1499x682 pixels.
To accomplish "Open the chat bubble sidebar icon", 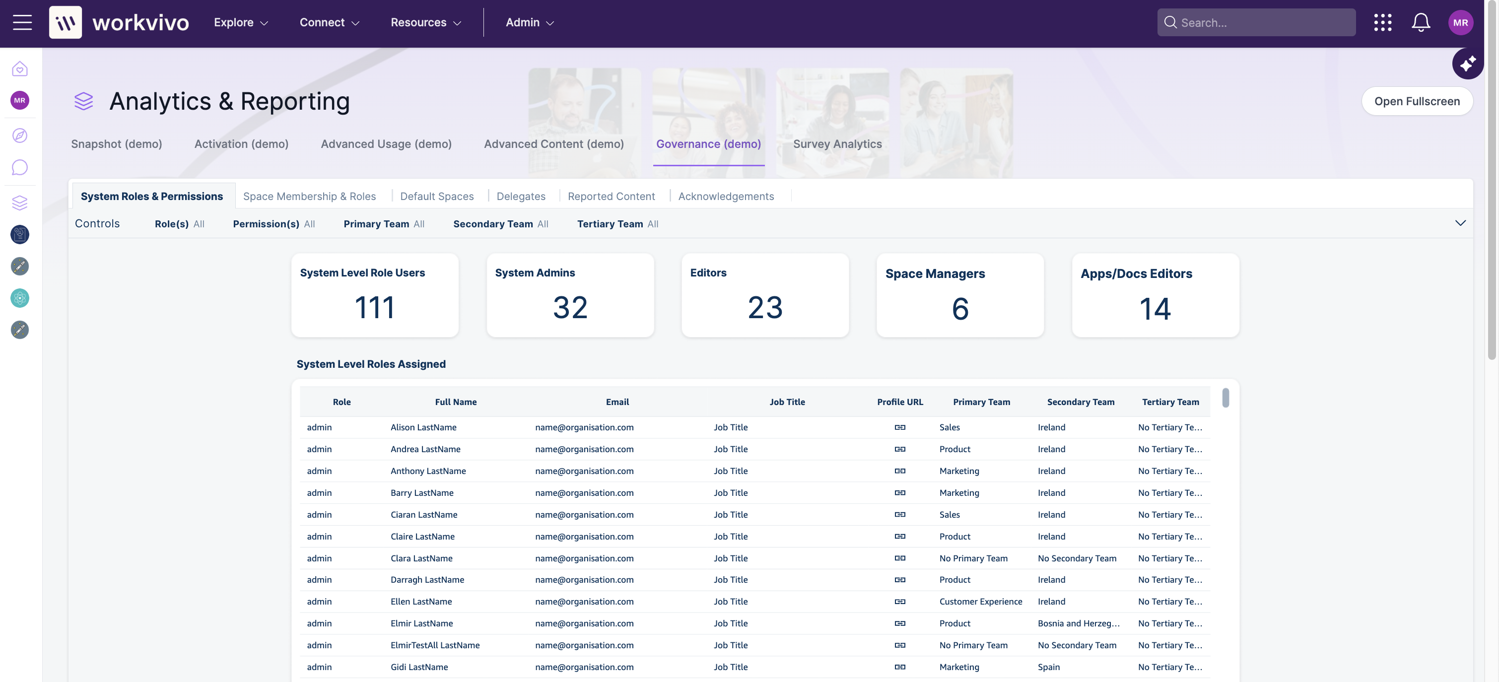I will pyautogui.click(x=20, y=168).
